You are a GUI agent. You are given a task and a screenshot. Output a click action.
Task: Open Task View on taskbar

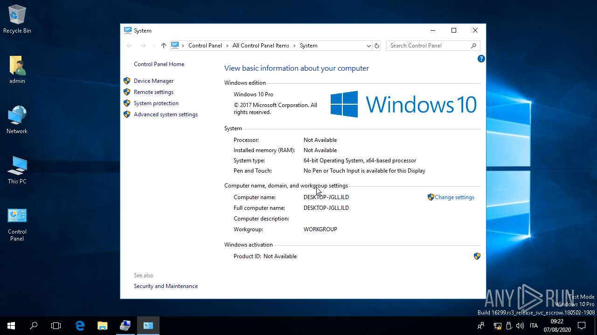click(x=56, y=326)
